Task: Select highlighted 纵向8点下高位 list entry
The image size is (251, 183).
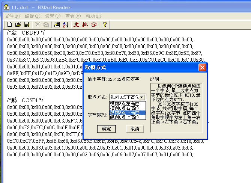Action: pos(124,112)
